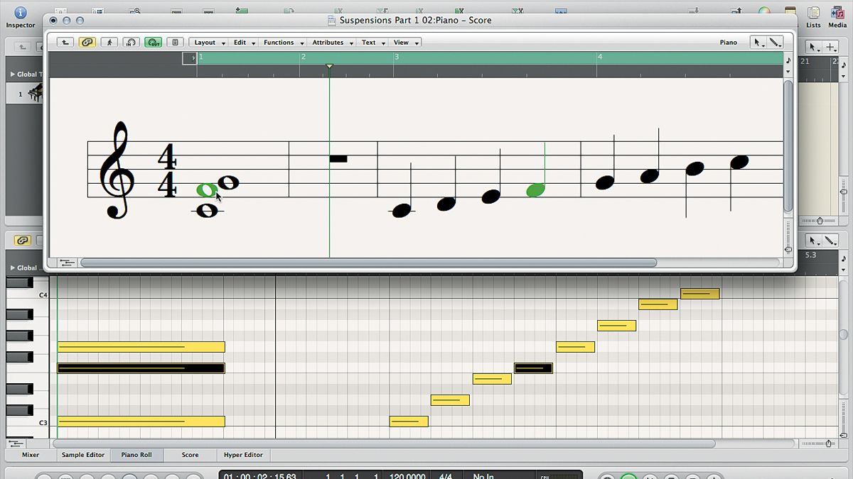Select the green quarter note in bar 3

point(536,189)
